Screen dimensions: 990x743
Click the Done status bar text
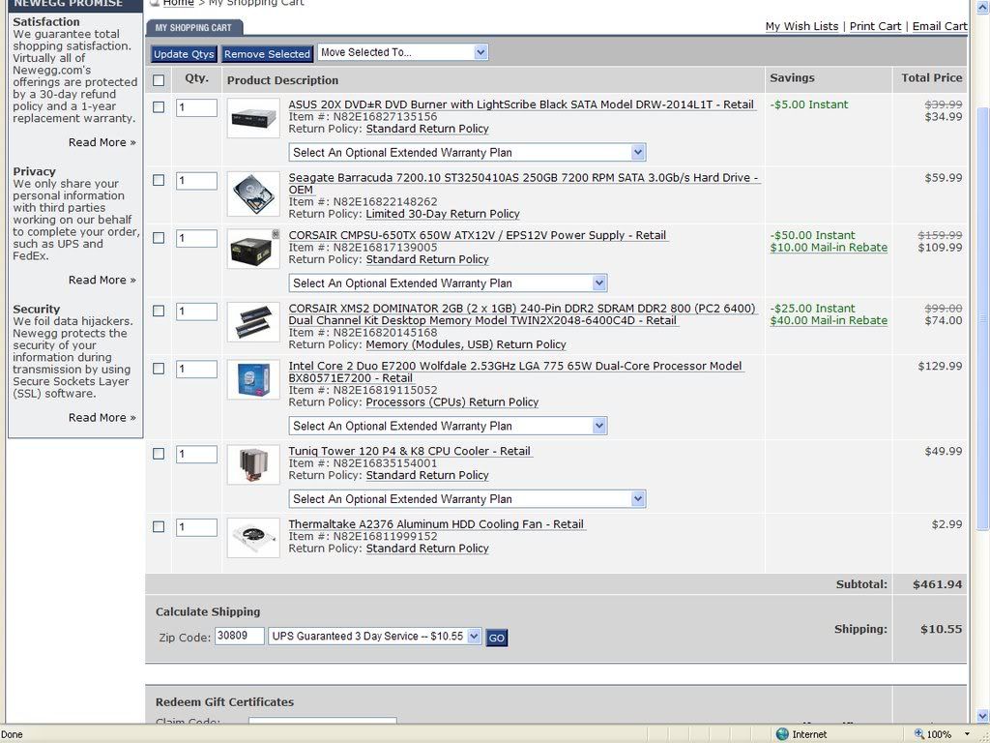click(x=12, y=735)
